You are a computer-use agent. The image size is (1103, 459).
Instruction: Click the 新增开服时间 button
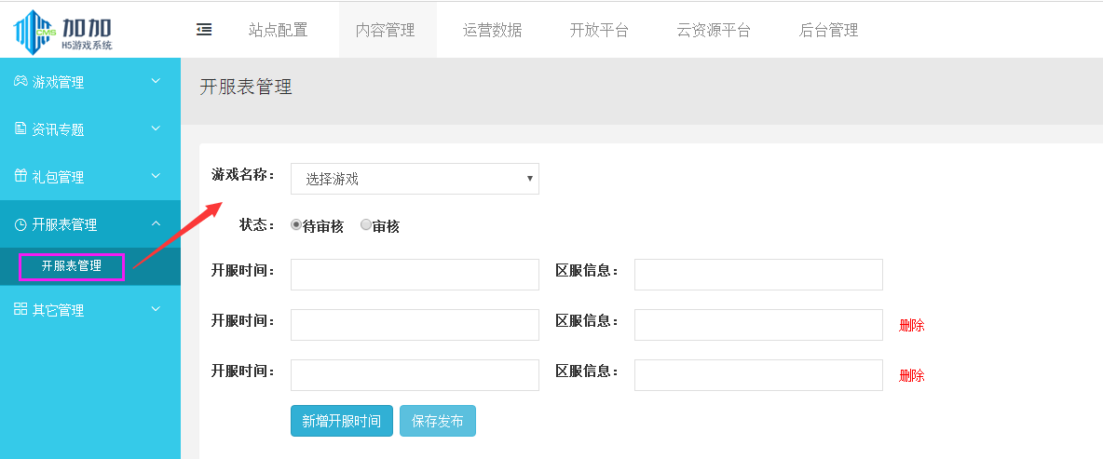pyautogui.click(x=341, y=421)
